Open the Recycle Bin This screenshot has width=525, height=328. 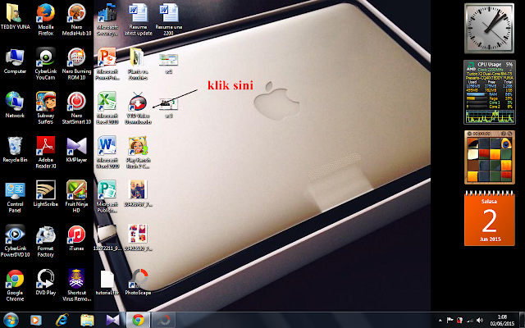pyautogui.click(x=15, y=149)
